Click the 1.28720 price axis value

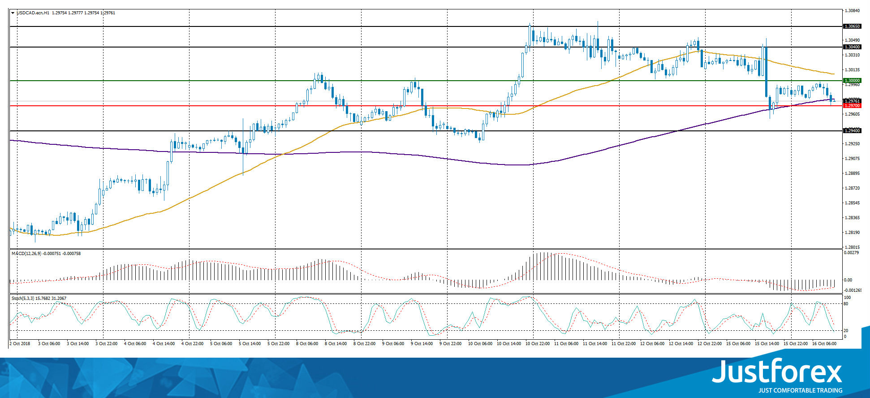pos(852,188)
